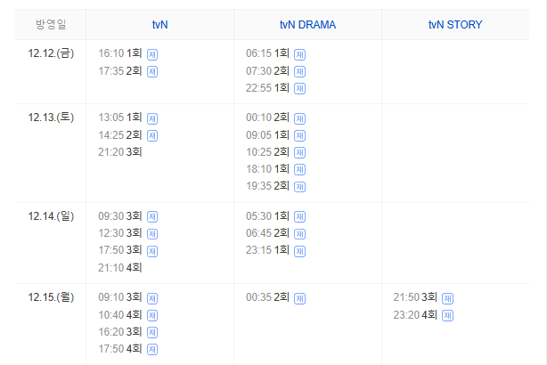Click the 09:05 1회 entry text

pyautogui.click(x=267, y=135)
